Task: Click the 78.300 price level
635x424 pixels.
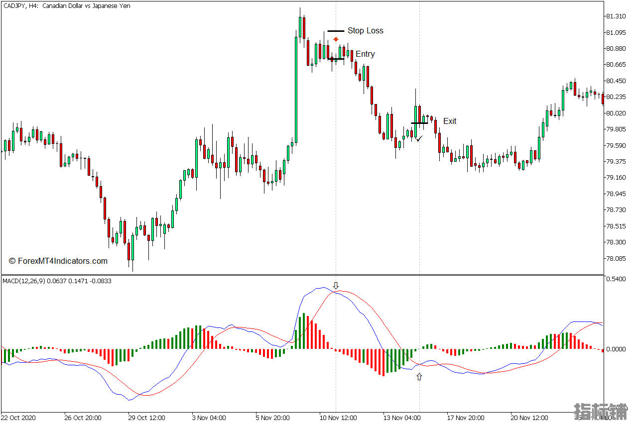Action: click(x=616, y=242)
